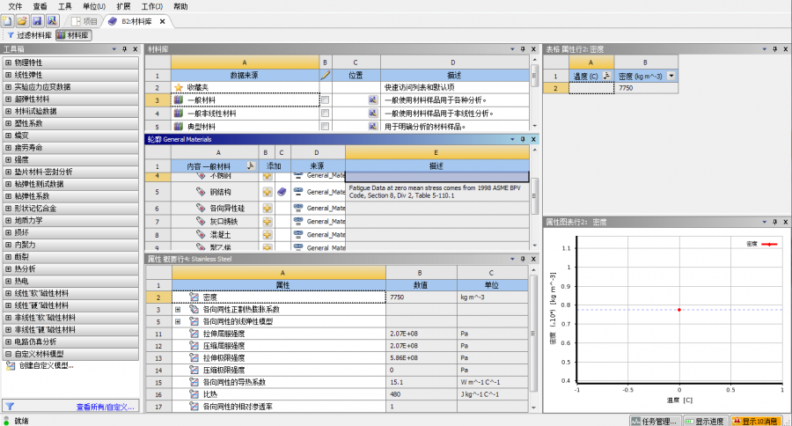Click the yellow plus add icon for 混凝土

(267, 235)
